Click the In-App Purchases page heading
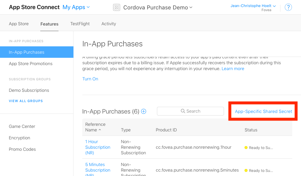Screen dimensions: 301x176 (x=112, y=44)
